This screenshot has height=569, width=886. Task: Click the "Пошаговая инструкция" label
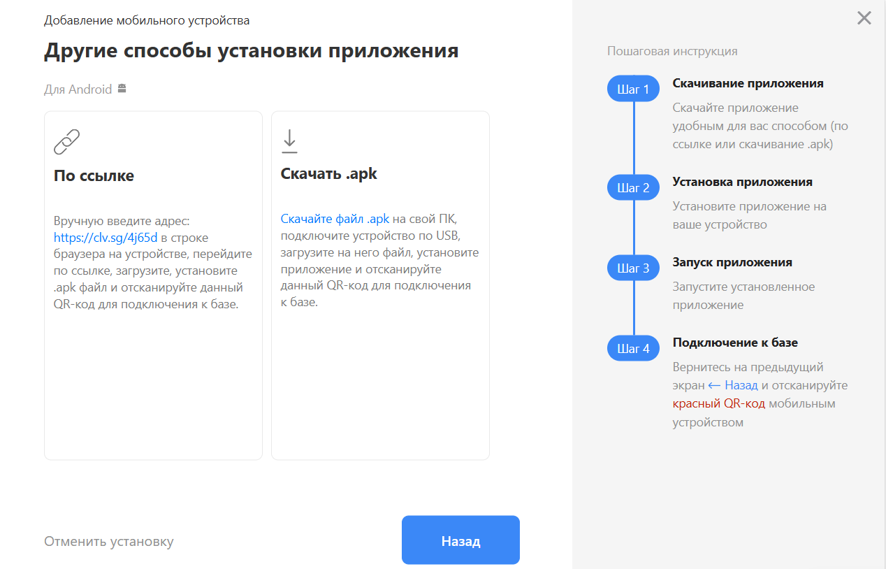pyautogui.click(x=672, y=51)
